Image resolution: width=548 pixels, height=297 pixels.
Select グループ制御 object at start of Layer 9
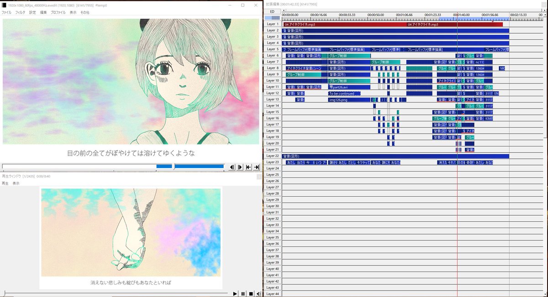pyautogui.click(x=304, y=74)
